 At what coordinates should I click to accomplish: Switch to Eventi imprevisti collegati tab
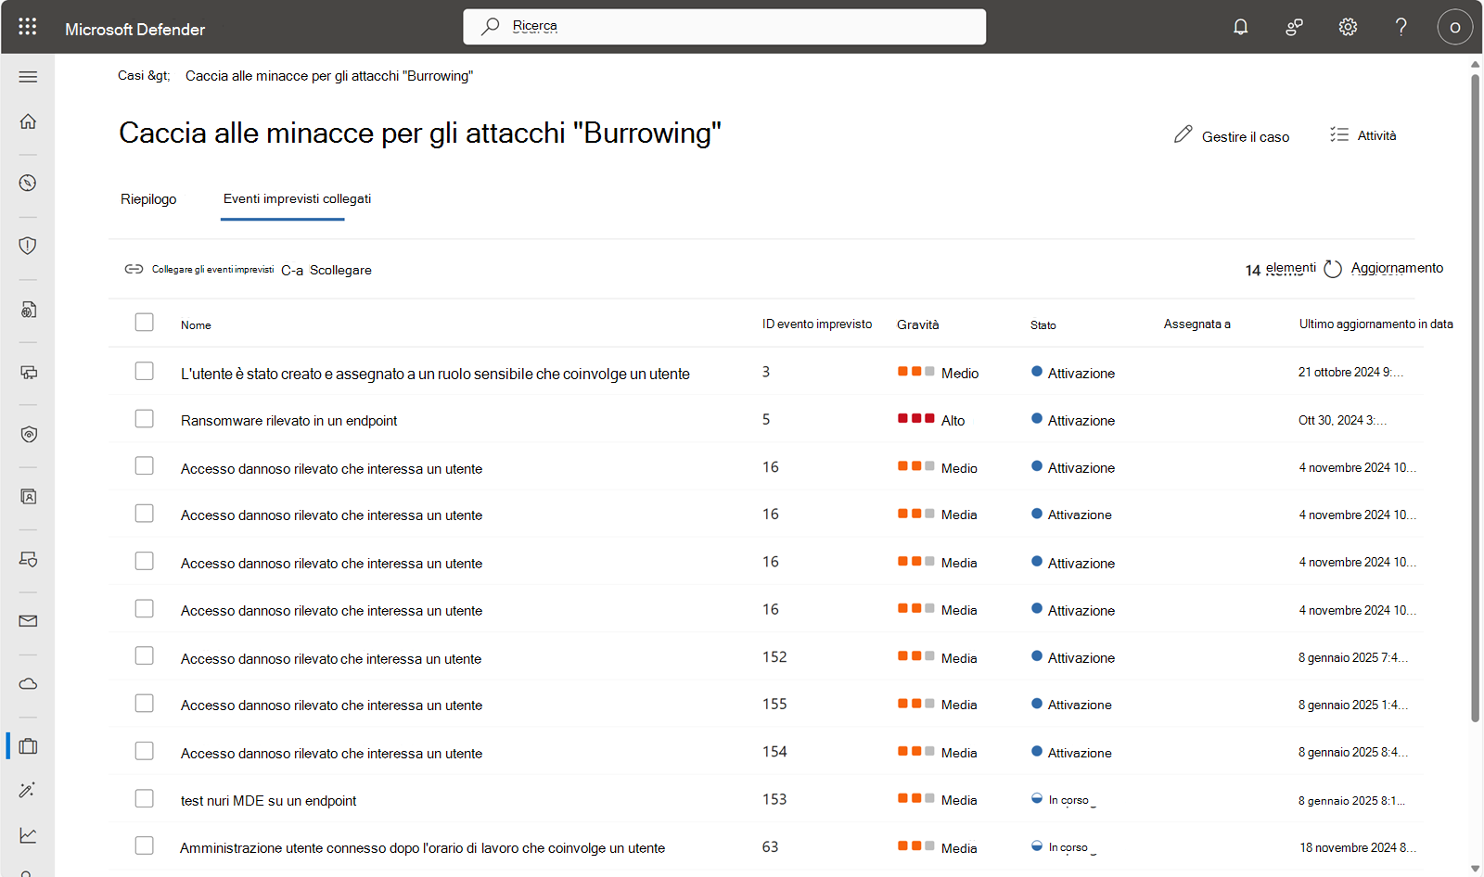pyautogui.click(x=297, y=199)
